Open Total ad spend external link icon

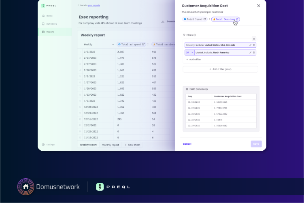[143, 45]
